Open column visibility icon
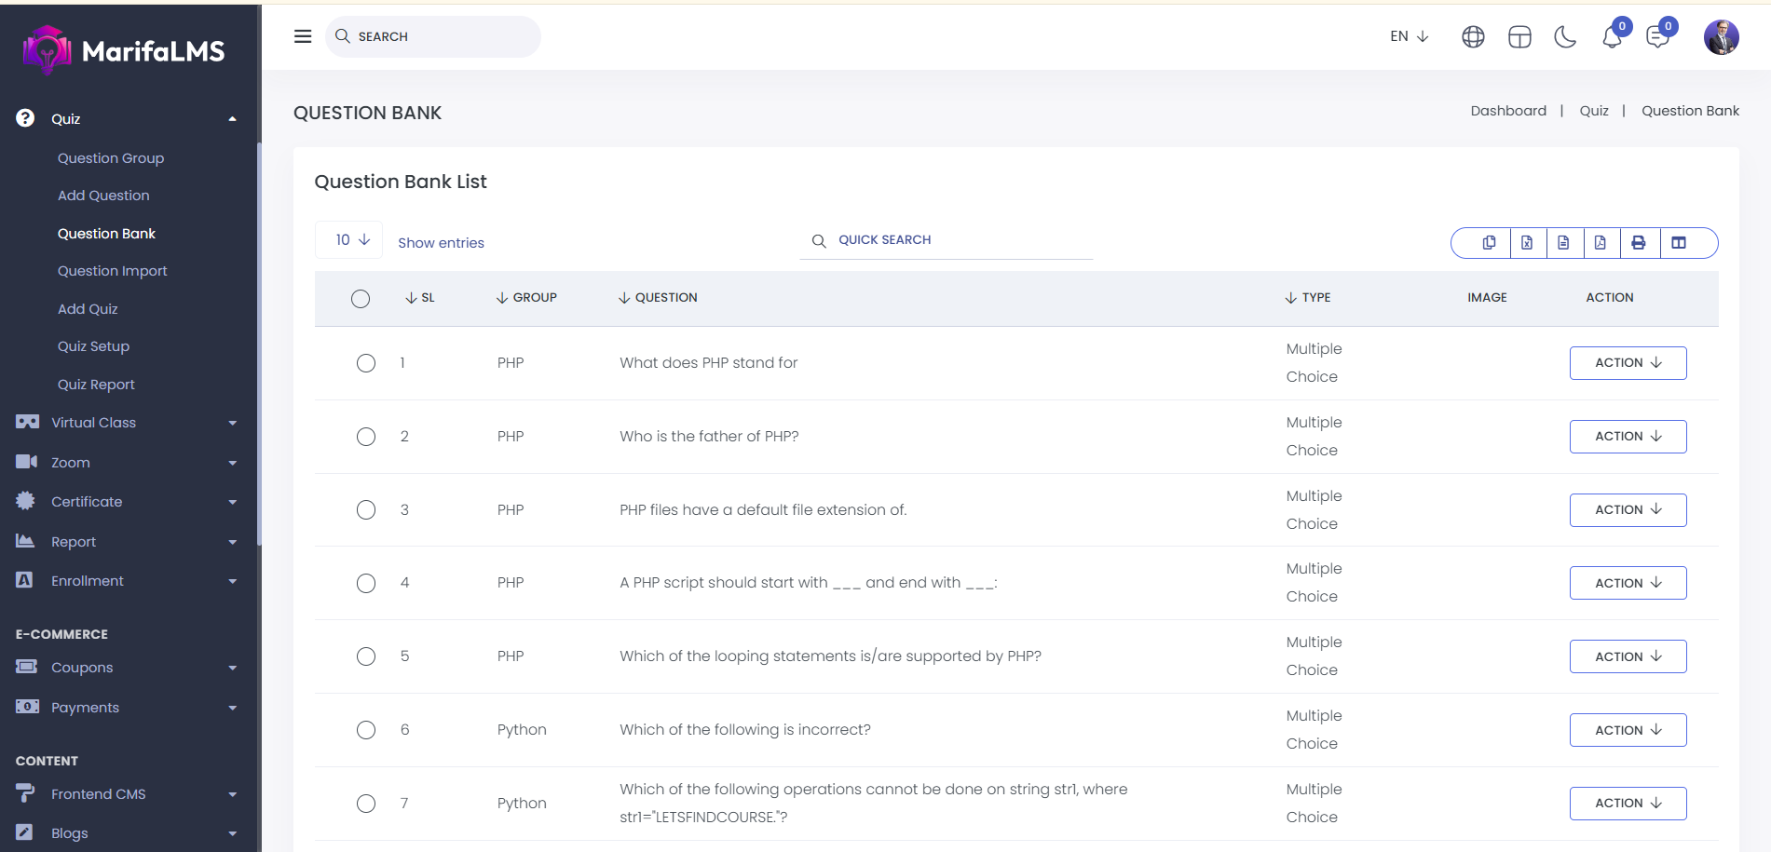Viewport: 1771px width, 852px height. click(x=1678, y=243)
